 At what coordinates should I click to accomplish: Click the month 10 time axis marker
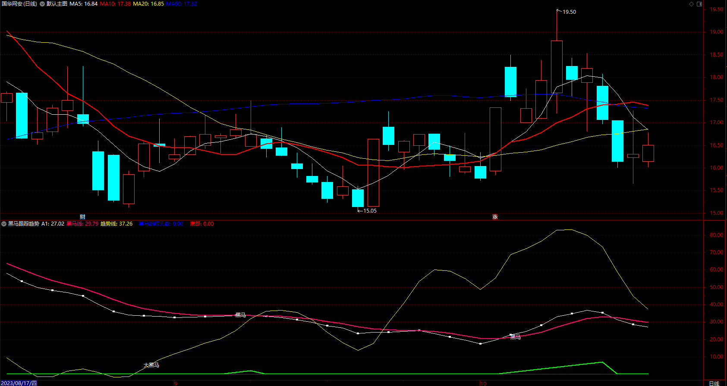(483, 383)
